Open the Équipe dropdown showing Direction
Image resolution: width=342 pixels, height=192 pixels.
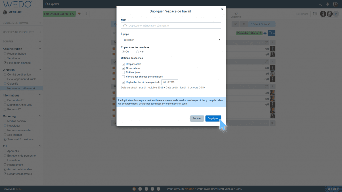coord(171,40)
